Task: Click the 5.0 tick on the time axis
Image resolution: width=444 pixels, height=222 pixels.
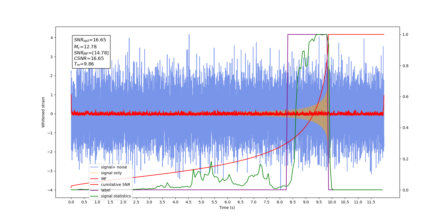Action: (x=201, y=202)
